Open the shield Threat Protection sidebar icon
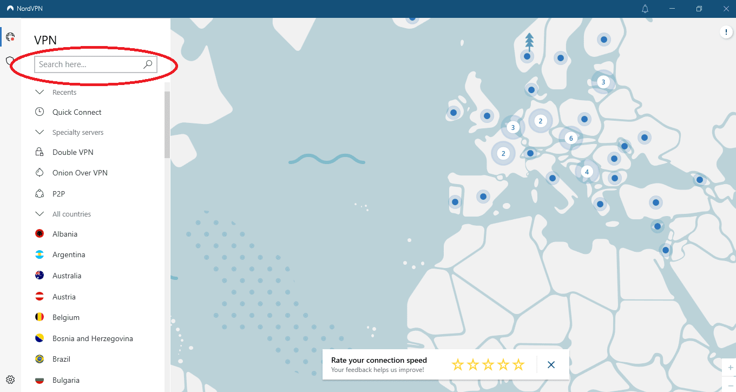The width and height of the screenshot is (736, 392). (x=9, y=61)
